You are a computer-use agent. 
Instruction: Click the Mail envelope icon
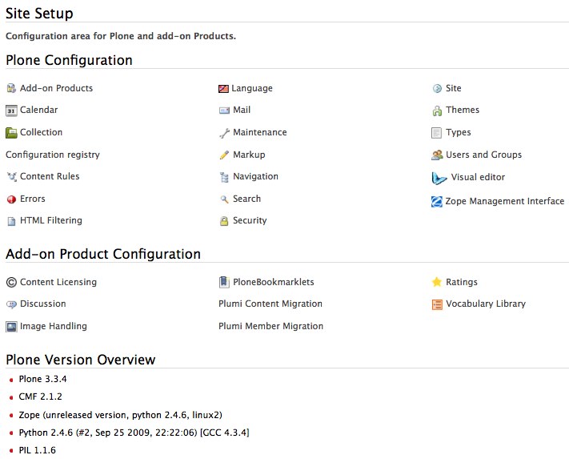pos(224,111)
